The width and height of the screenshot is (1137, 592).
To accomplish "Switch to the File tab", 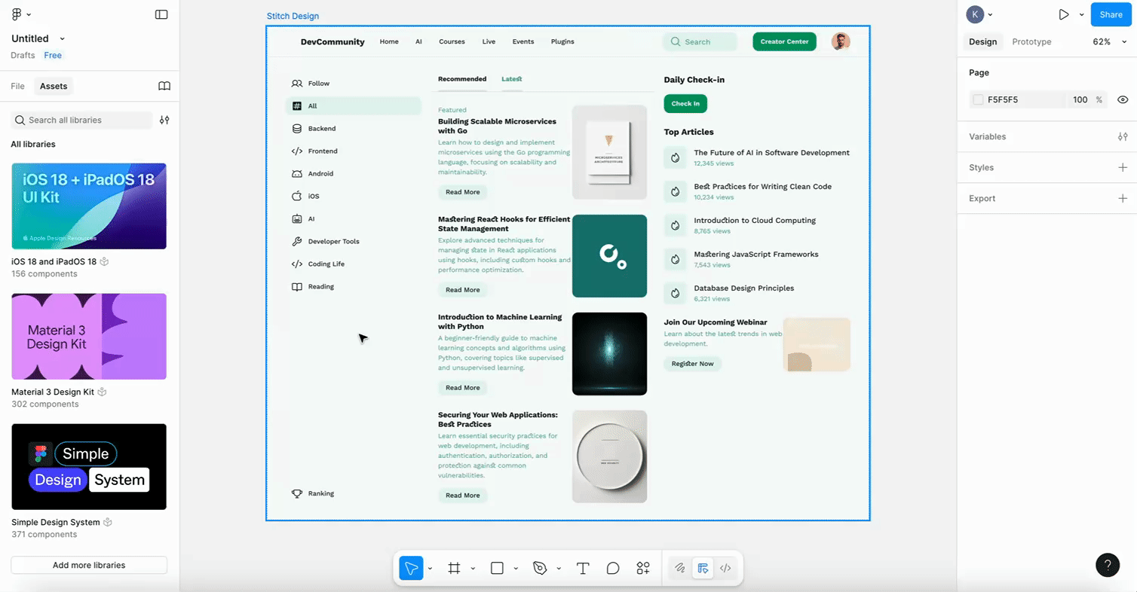I will coord(17,87).
